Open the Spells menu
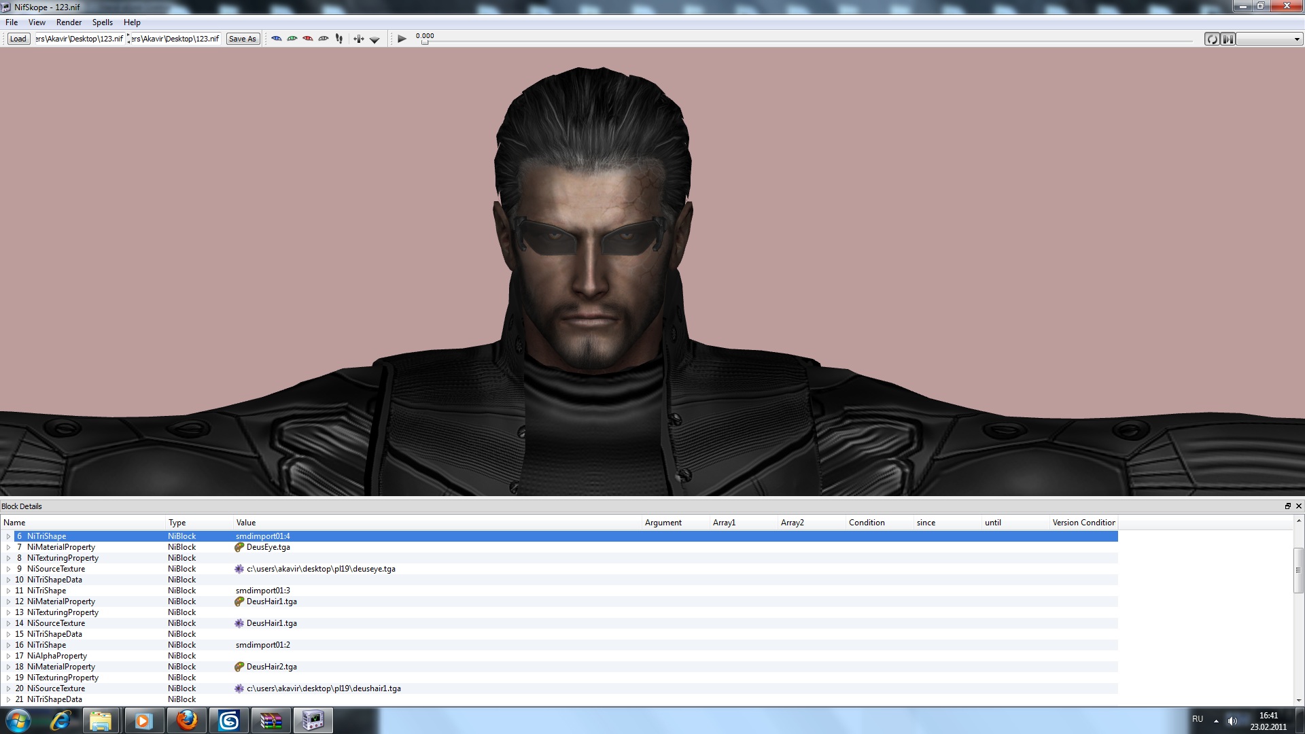The image size is (1305, 734). [x=103, y=22]
